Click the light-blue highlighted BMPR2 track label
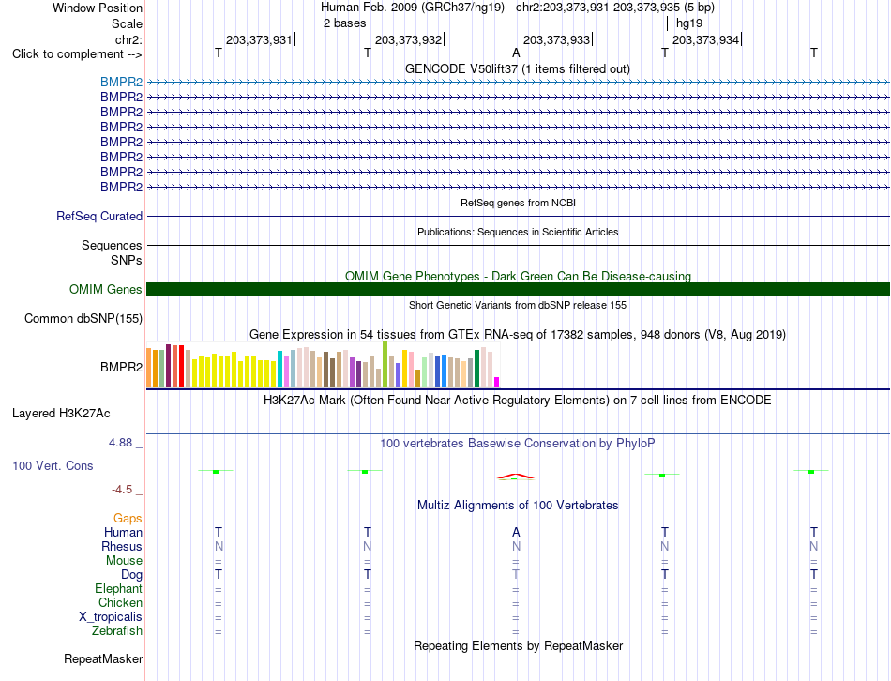 (x=121, y=82)
